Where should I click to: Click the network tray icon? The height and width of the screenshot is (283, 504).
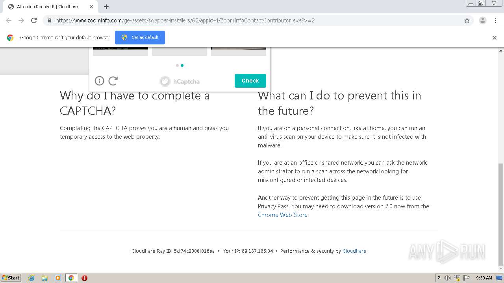tap(457, 278)
